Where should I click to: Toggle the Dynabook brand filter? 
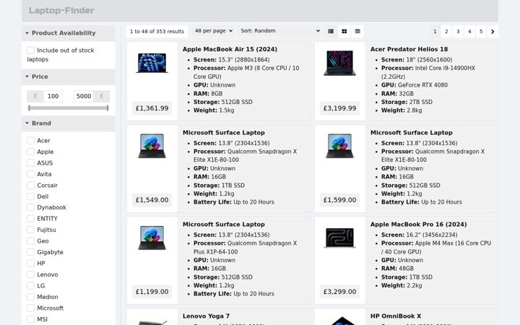click(30, 207)
